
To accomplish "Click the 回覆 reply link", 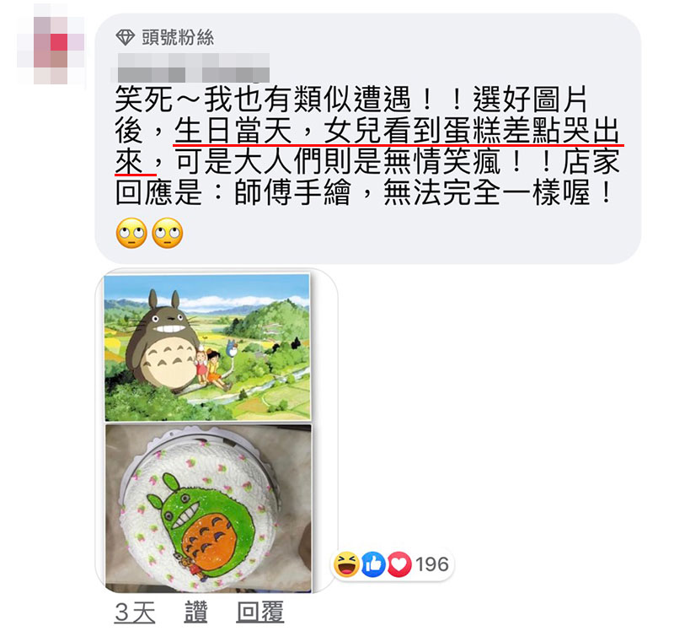I will 260,612.
